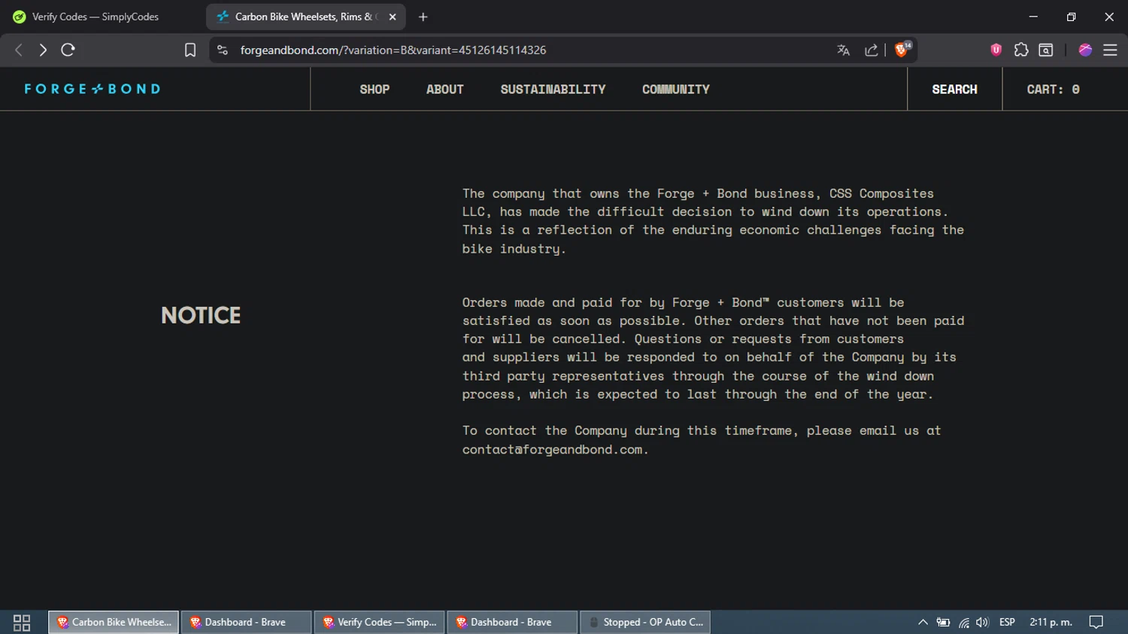The width and height of the screenshot is (1128, 634).
Task: Open the Wi-Fi network tray icon
Action: click(x=963, y=622)
